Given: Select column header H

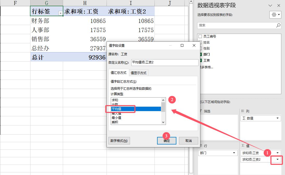Looking at the screenshot, I should [85, 3].
